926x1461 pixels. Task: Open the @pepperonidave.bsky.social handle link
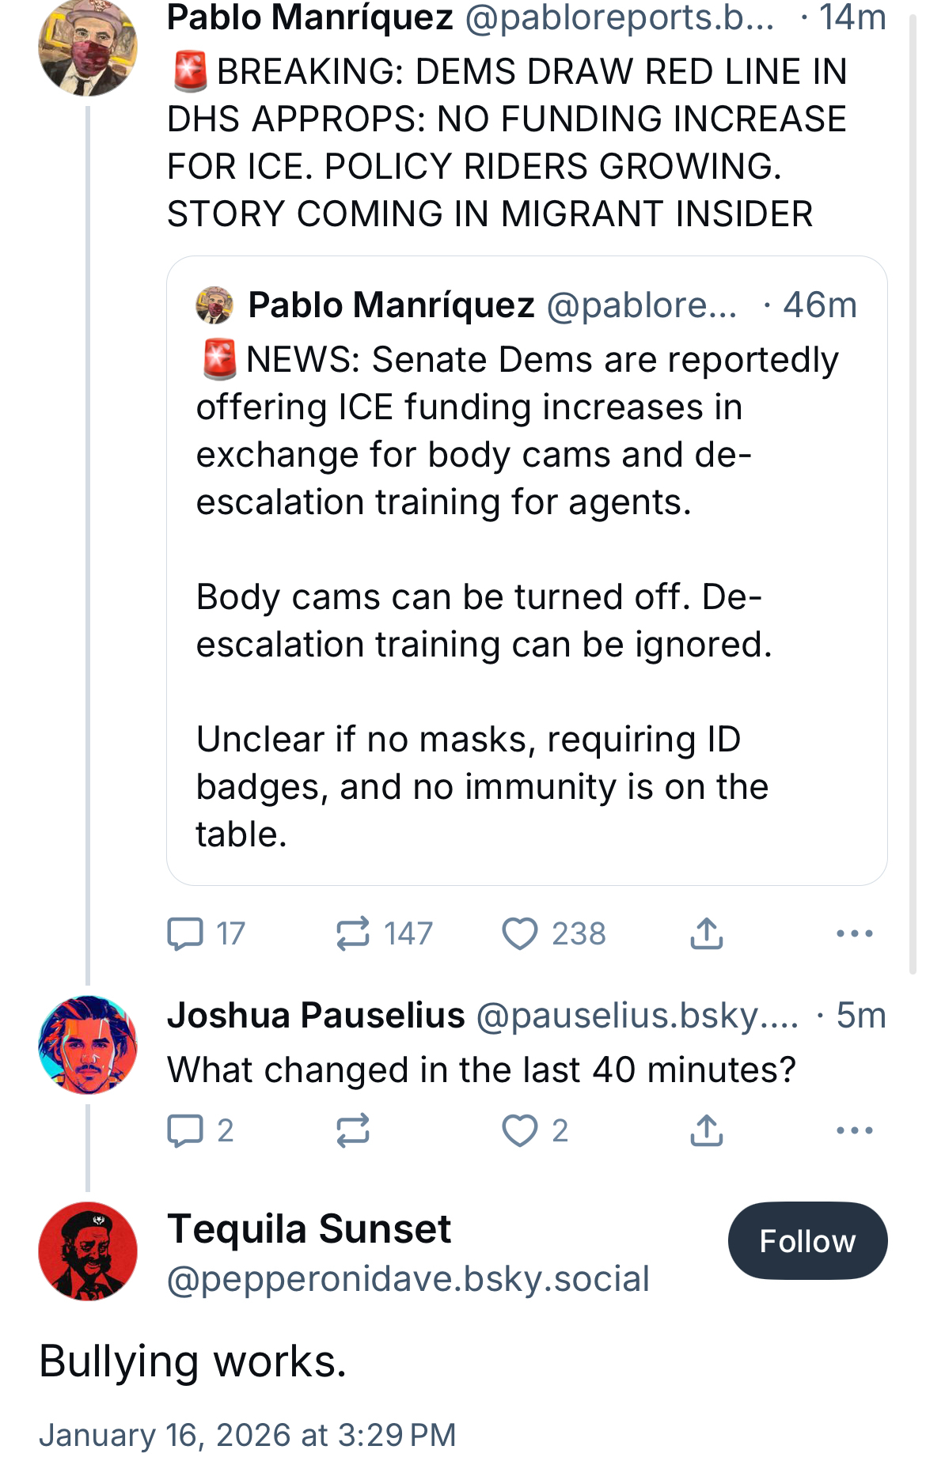pyautogui.click(x=408, y=1278)
